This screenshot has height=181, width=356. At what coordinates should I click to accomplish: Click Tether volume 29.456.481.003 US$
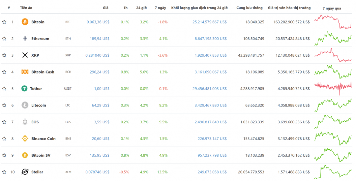pos(210,88)
